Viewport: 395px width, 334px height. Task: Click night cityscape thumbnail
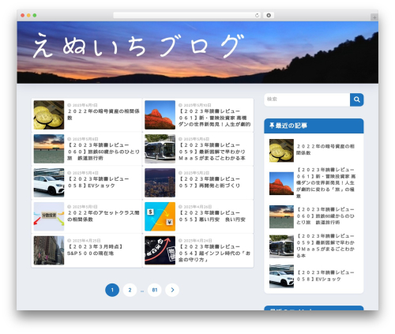tap(160, 182)
